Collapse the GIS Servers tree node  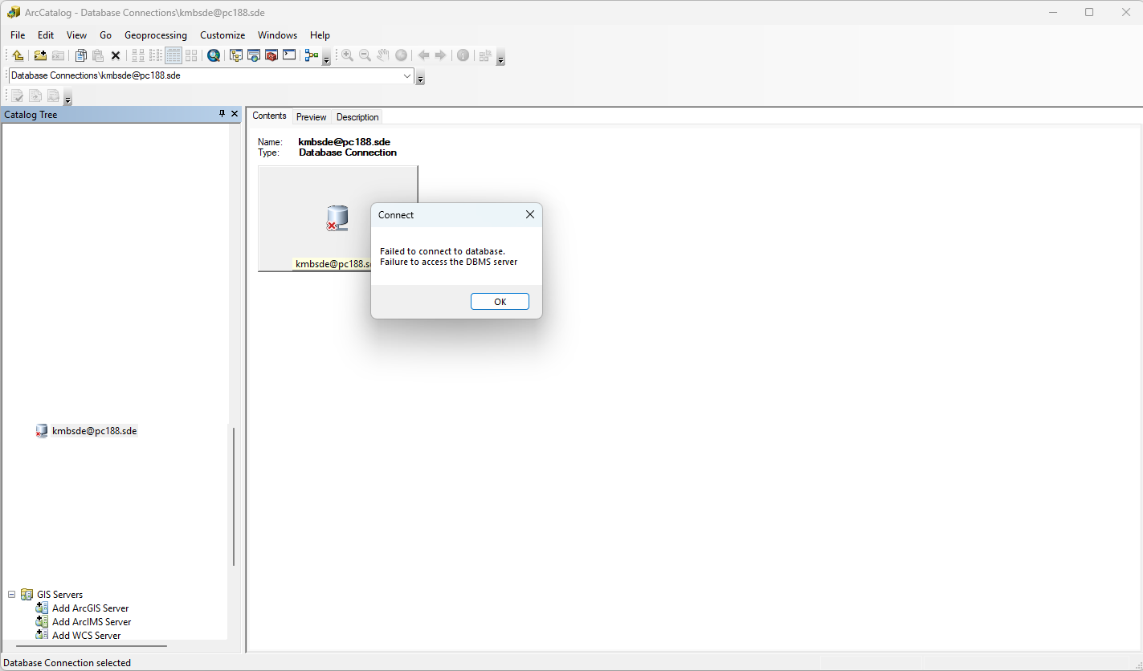click(12, 595)
